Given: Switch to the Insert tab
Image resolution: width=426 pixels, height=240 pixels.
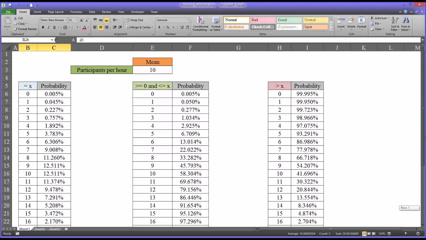Looking at the screenshot, I should point(37,12).
